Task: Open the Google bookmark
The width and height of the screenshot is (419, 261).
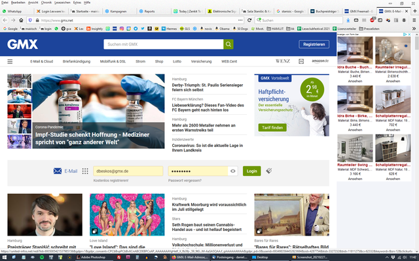Action: point(10,29)
